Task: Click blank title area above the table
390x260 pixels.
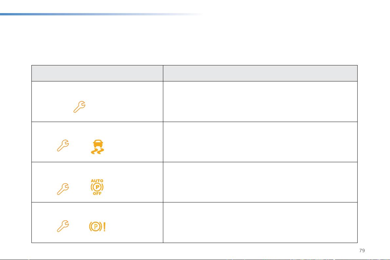Action: pyautogui.click(x=194, y=40)
